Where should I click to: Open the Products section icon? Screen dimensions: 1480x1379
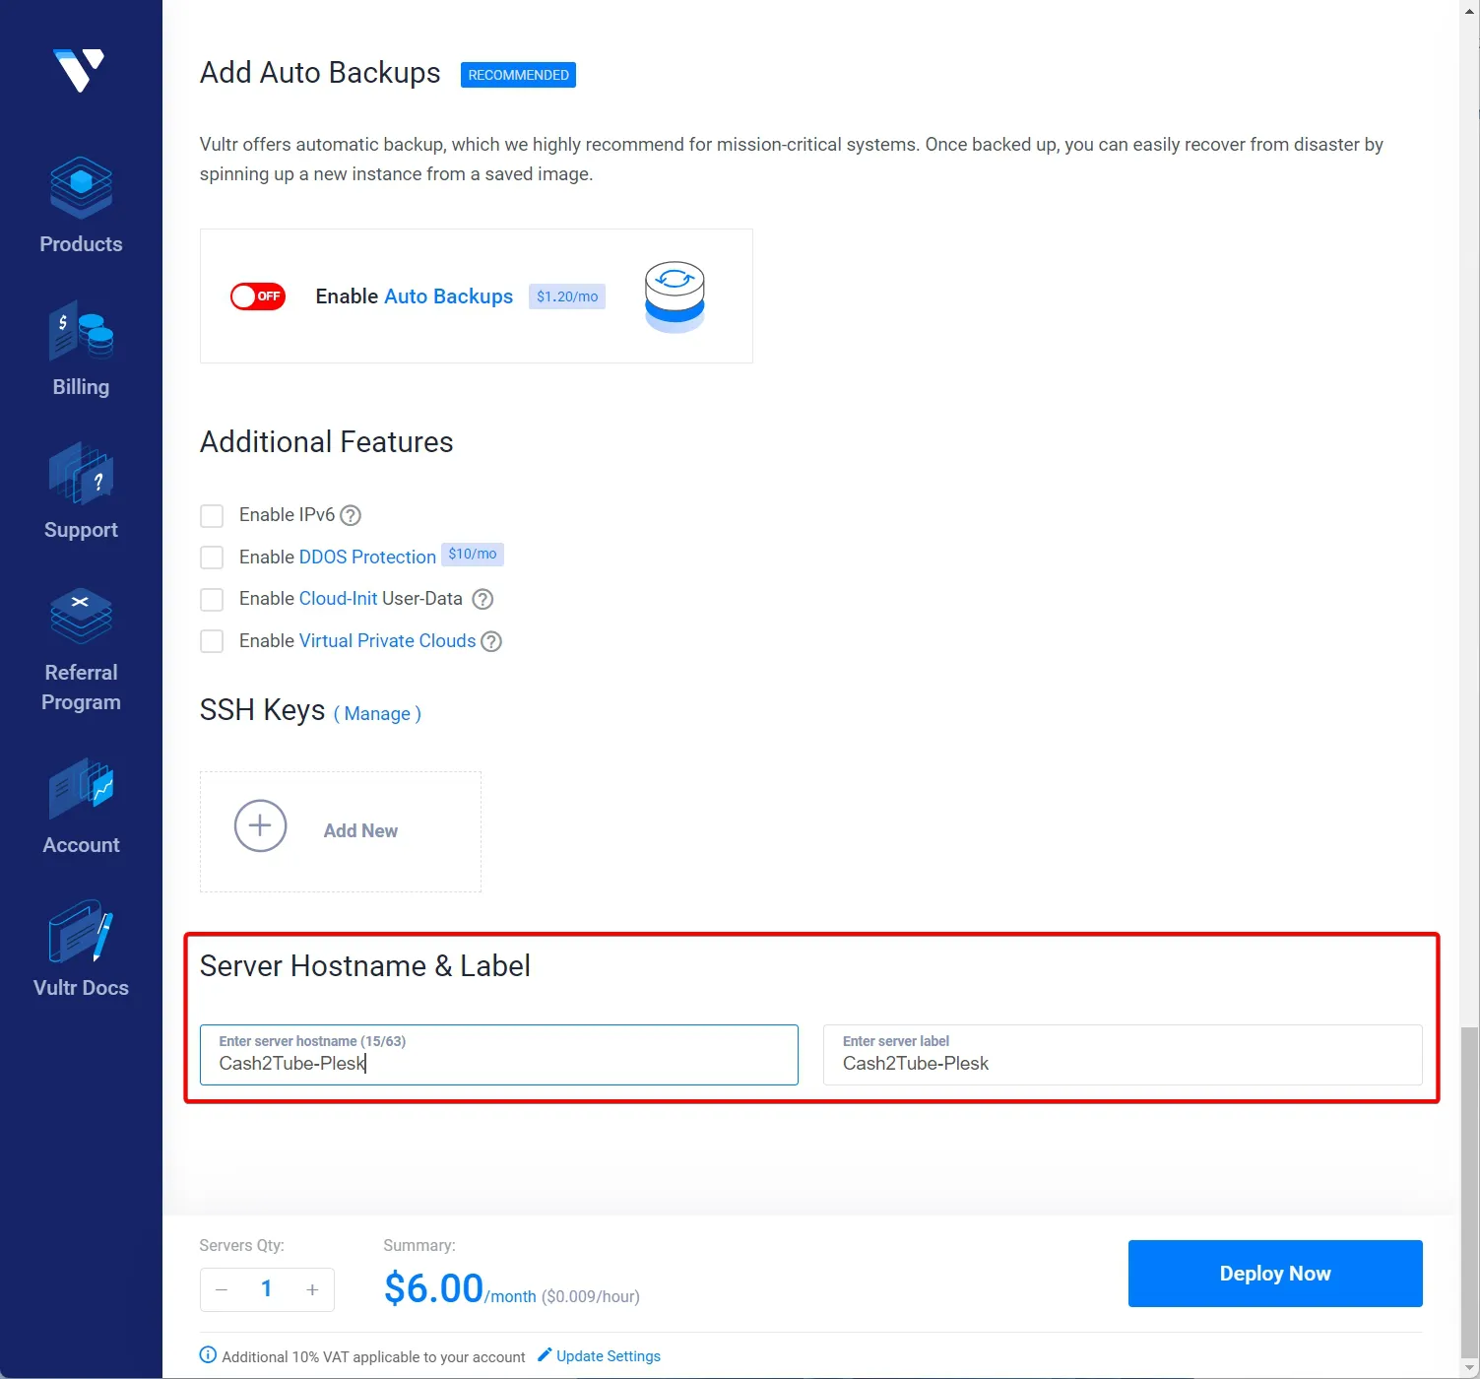(x=81, y=187)
